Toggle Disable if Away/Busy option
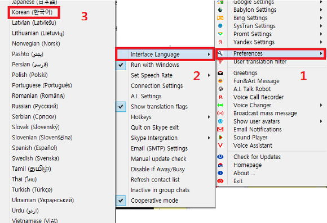Screen dimensions: 327x223 [x=158, y=169]
